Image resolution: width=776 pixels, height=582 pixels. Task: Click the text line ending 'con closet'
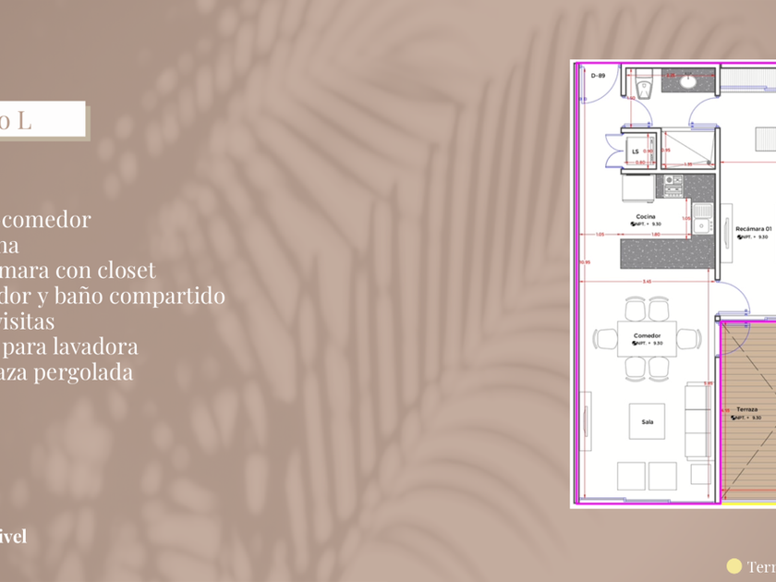point(79,270)
